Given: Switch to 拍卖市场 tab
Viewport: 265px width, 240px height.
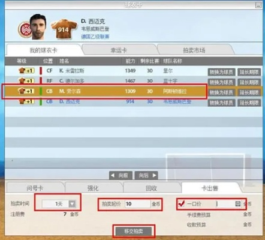Looking at the screenshot, I should (x=194, y=50).
